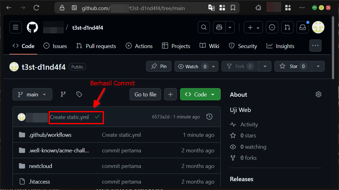The image size is (339, 190).
Task: View branches via the branch icon
Action: tap(63, 94)
